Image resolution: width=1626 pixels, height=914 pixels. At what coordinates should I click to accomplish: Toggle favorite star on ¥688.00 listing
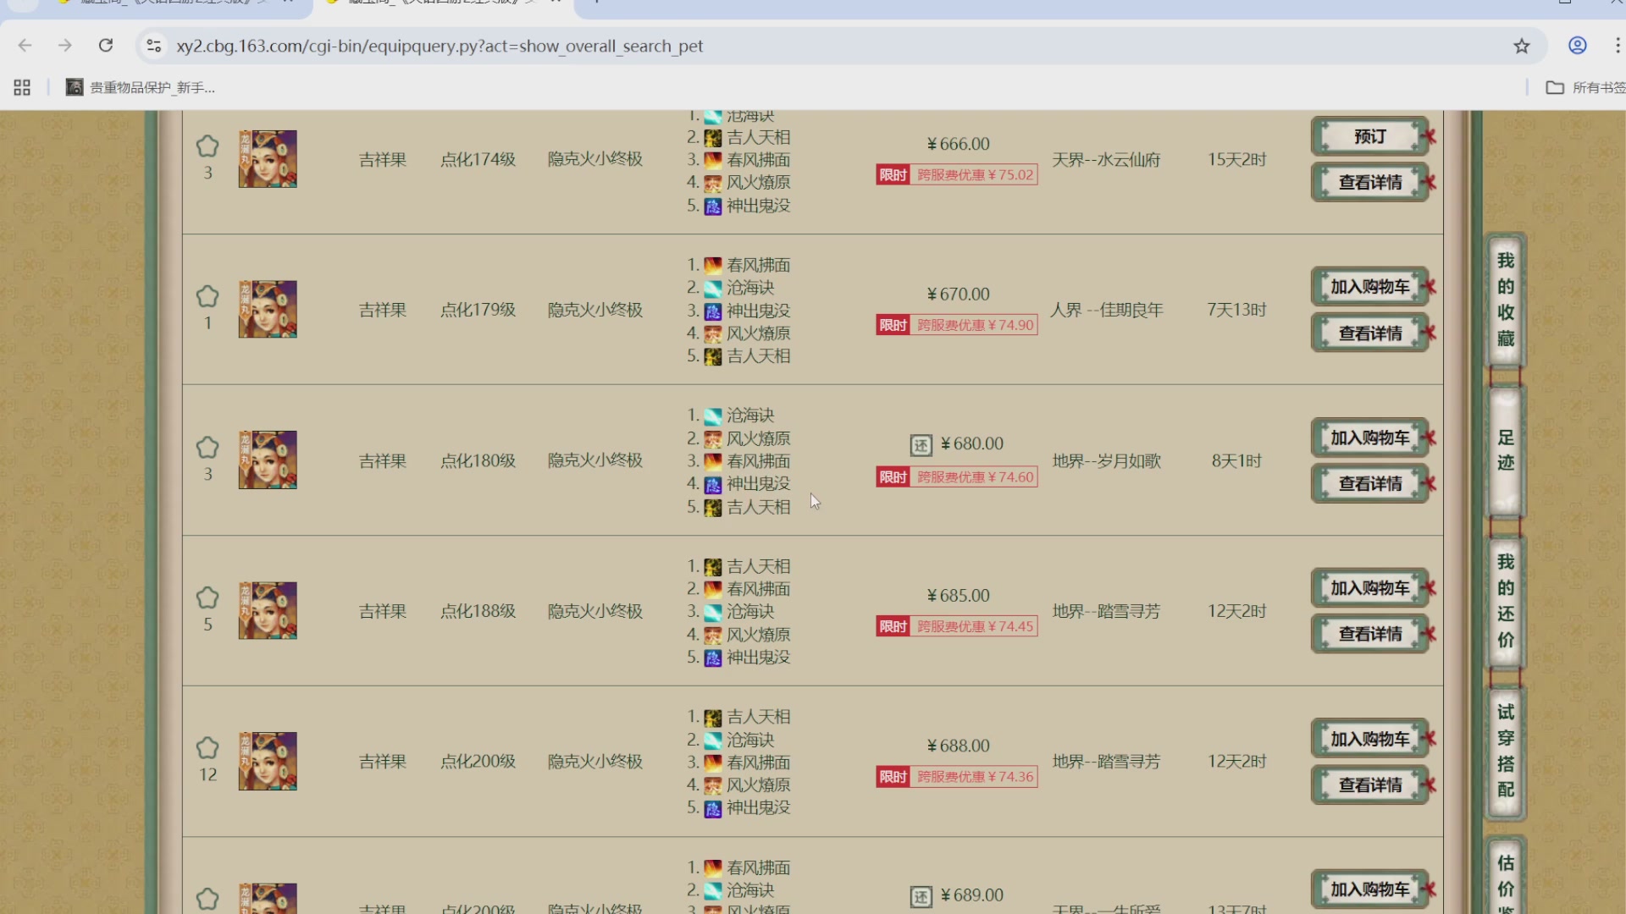pos(207,748)
